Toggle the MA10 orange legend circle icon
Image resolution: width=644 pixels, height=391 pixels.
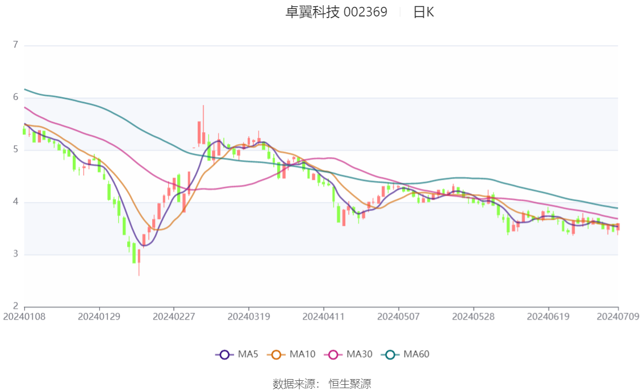(x=276, y=355)
